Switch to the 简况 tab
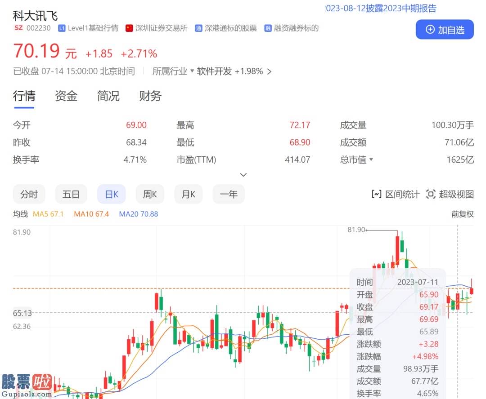Screen dimensions: 486x399 [108, 96]
